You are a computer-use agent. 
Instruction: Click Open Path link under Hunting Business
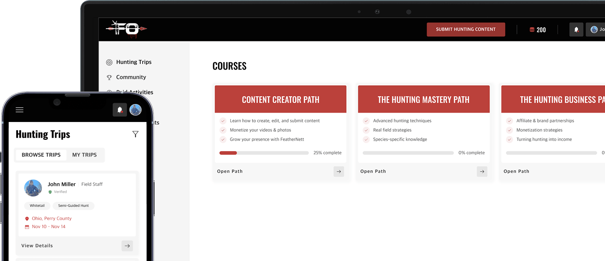(x=516, y=171)
